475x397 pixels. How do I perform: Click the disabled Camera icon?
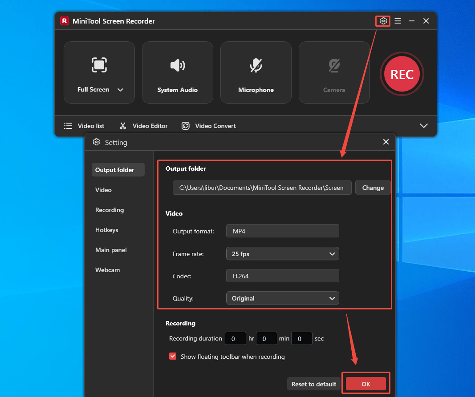334,65
